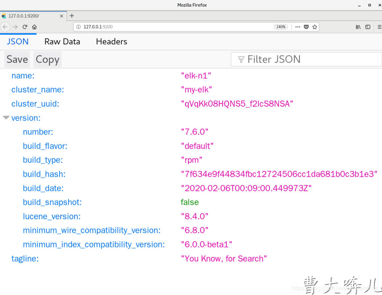Select the build_flavor key
Viewport: 382px width, 295px height.
click(x=45, y=146)
